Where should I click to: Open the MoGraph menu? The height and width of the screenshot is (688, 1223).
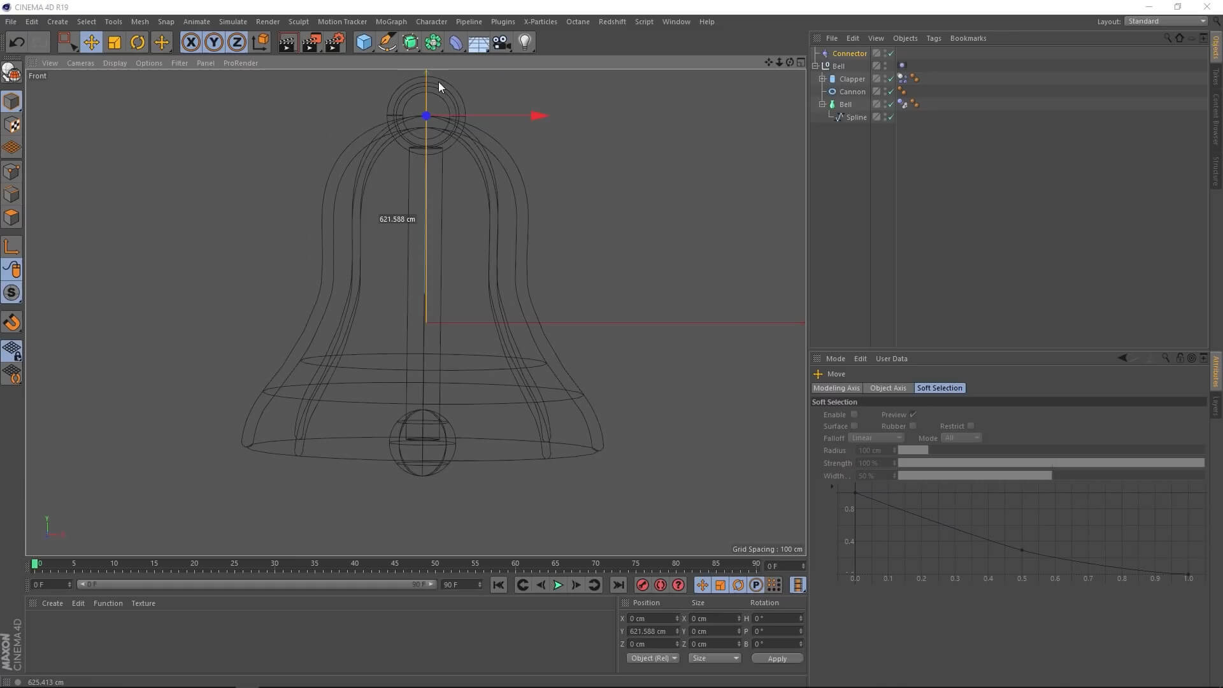pos(390,22)
